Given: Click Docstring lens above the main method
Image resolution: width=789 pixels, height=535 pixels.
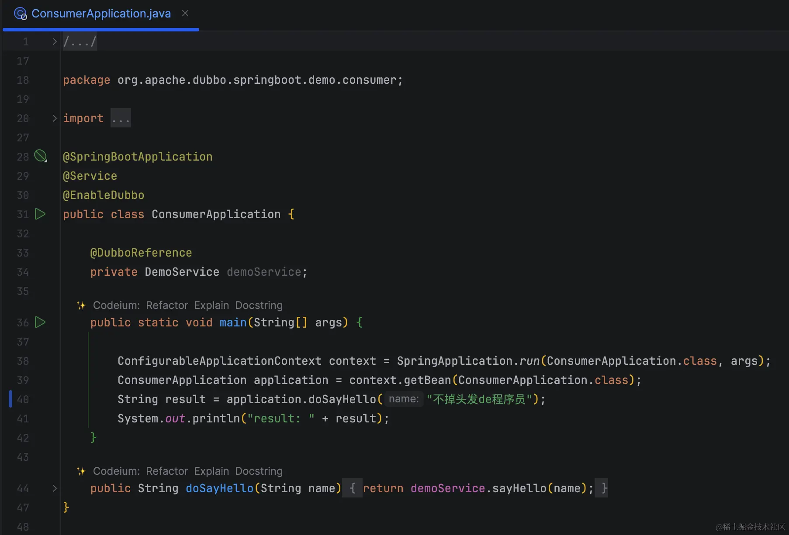Looking at the screenshot, I should coord(259,305).
